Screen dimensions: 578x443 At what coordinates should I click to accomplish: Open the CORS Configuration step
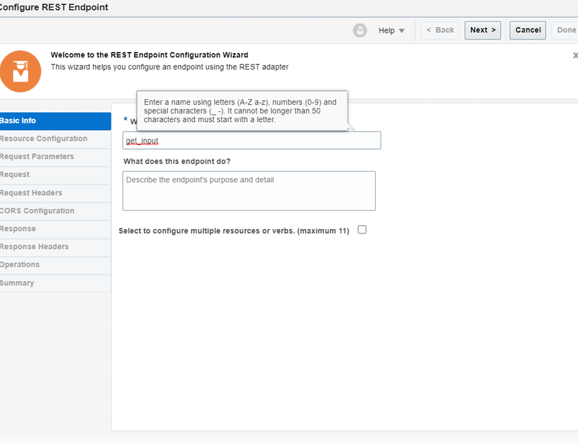56,211
